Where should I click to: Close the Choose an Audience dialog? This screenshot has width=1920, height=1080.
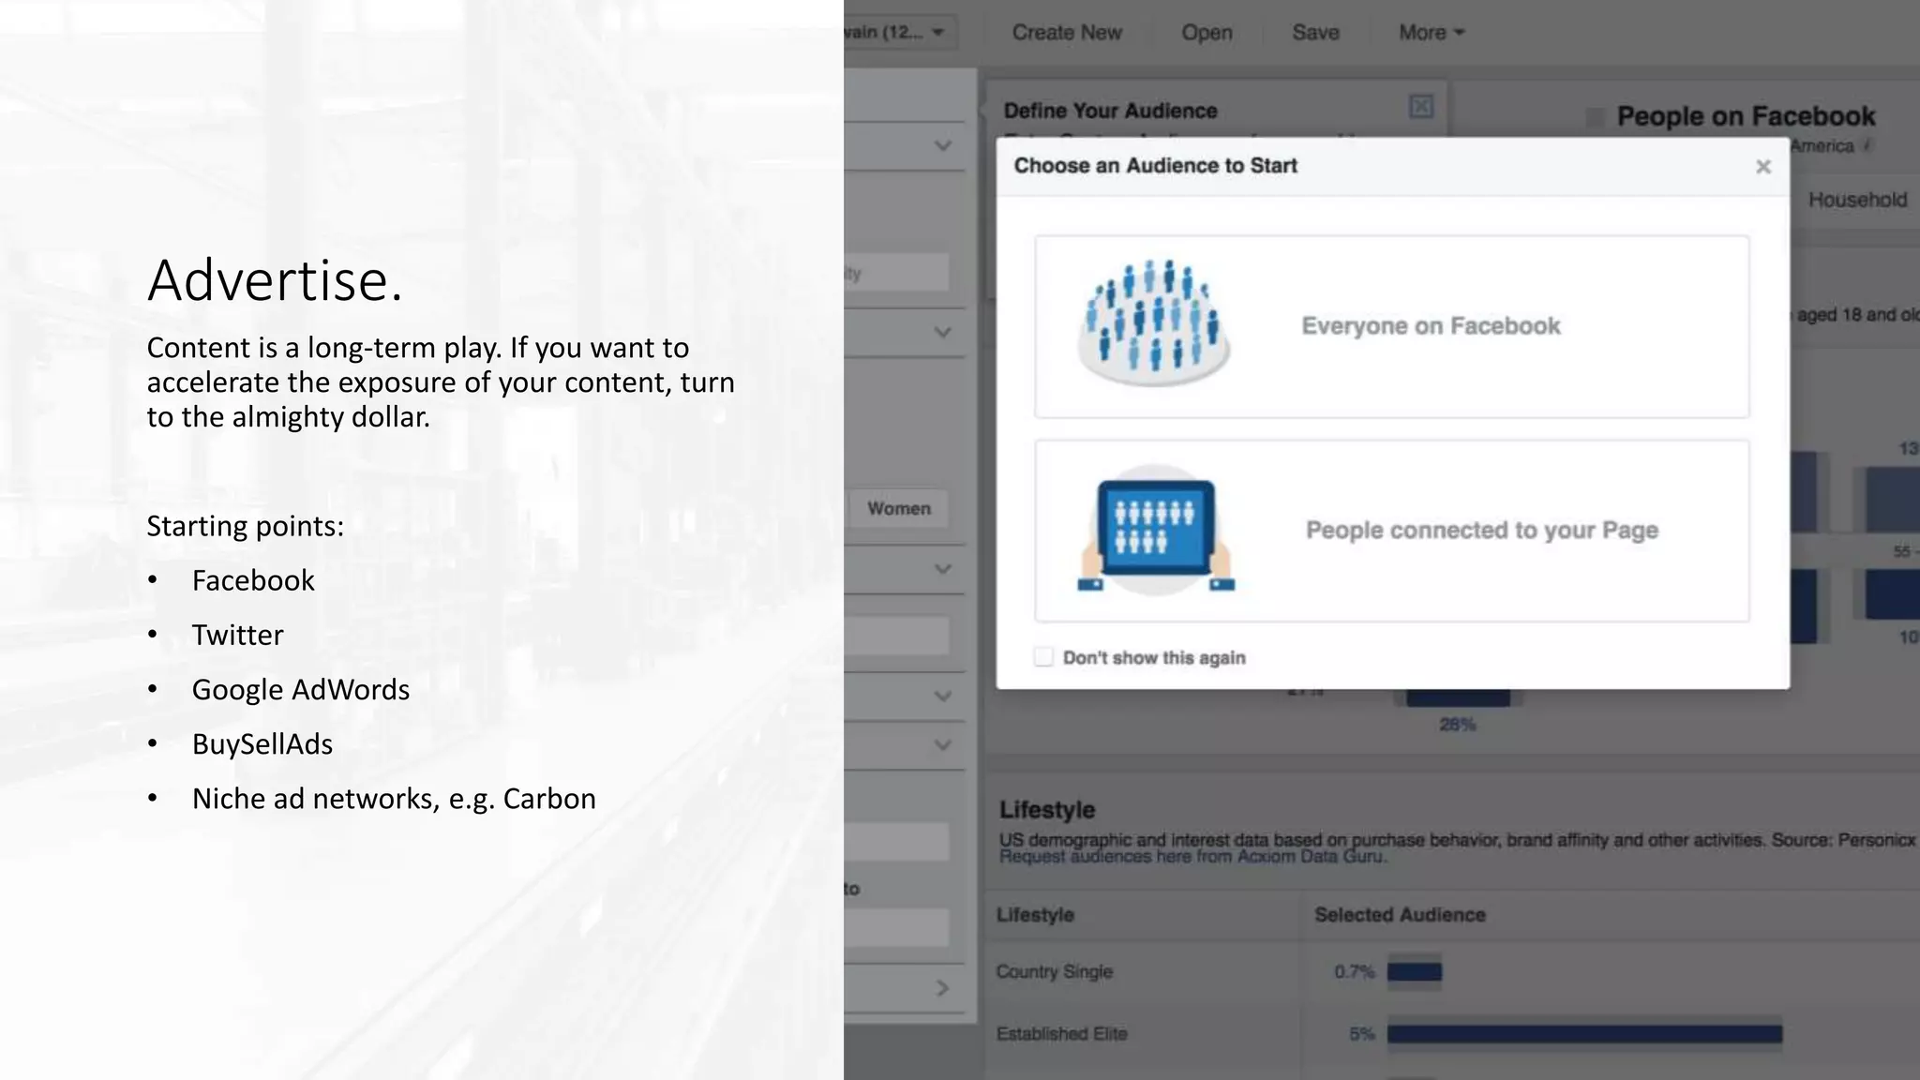click(1762, 167)
